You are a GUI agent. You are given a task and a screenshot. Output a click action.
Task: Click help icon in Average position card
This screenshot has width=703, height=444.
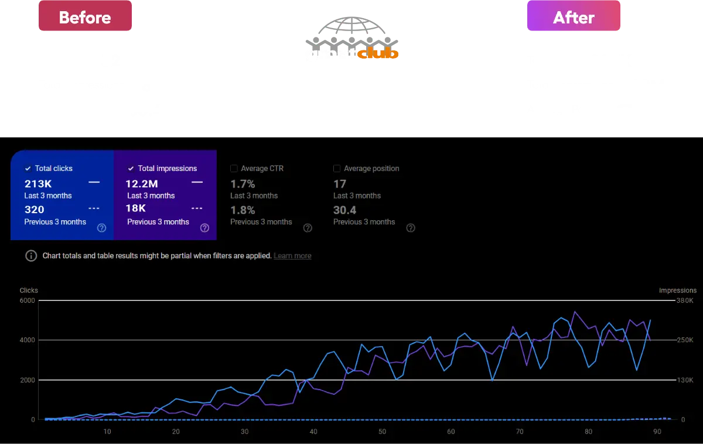411,228
